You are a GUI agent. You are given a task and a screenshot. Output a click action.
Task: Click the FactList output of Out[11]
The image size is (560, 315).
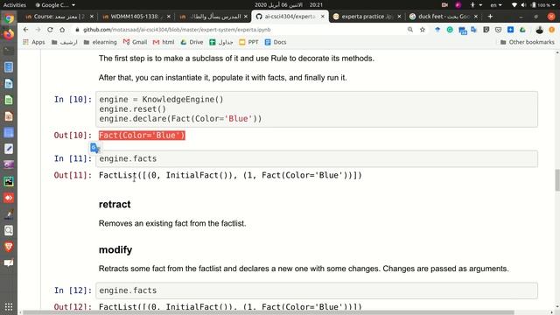pos(230,175)
